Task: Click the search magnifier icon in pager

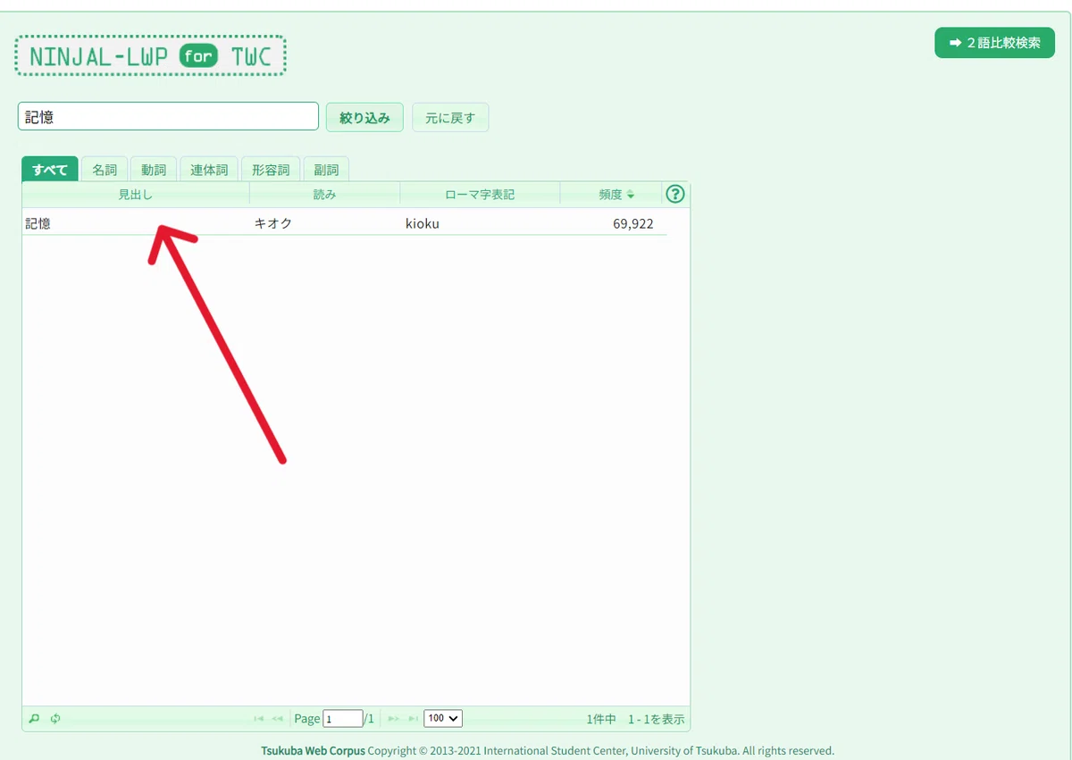Action: click(x=35, y=718)
